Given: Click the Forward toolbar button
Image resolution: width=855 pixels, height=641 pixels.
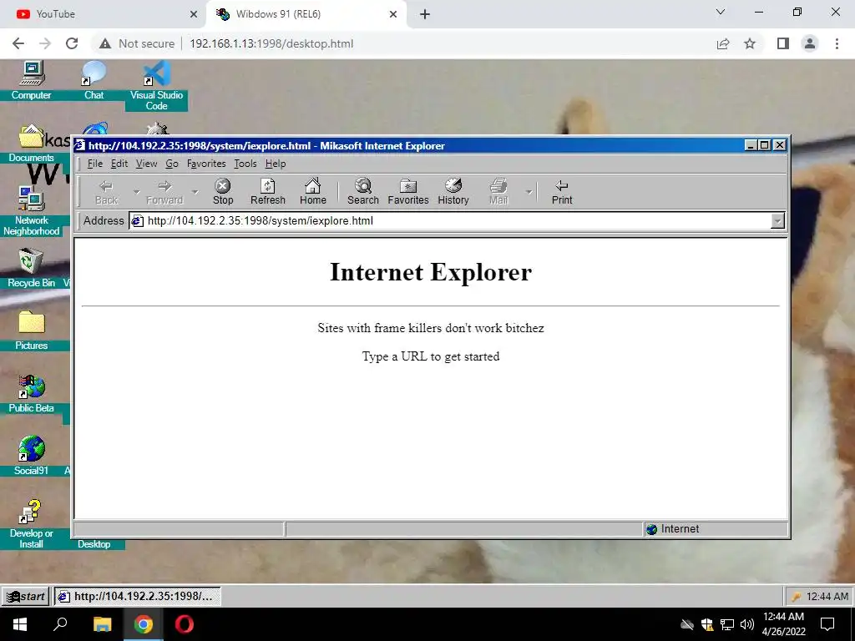Looking at the screenshot, I should tap(164, 192).
